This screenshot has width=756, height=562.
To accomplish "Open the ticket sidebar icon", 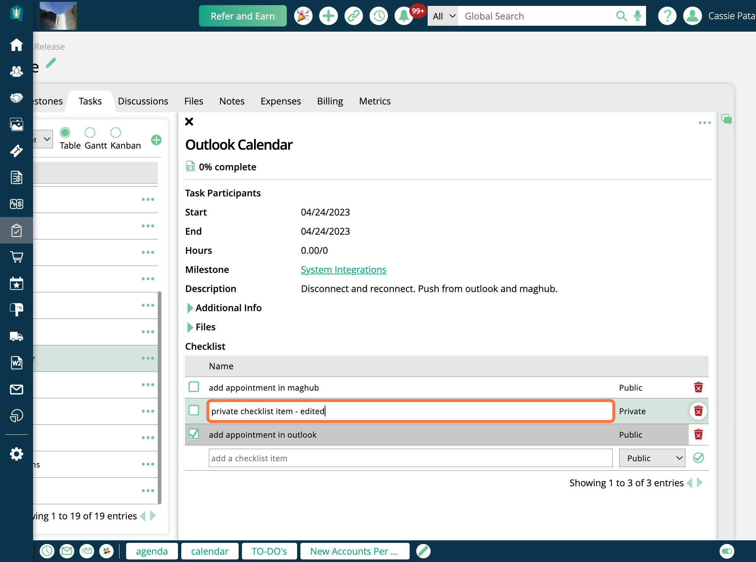I will (17, 151).
